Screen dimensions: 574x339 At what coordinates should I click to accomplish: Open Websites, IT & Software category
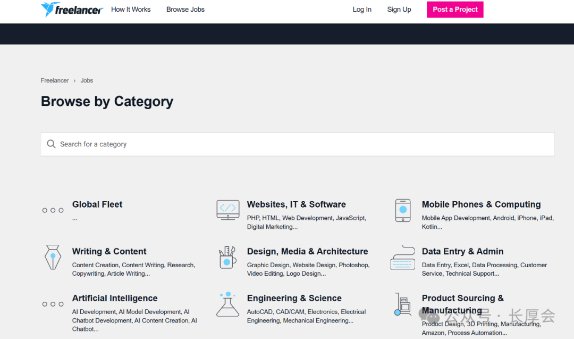[296, 204]
